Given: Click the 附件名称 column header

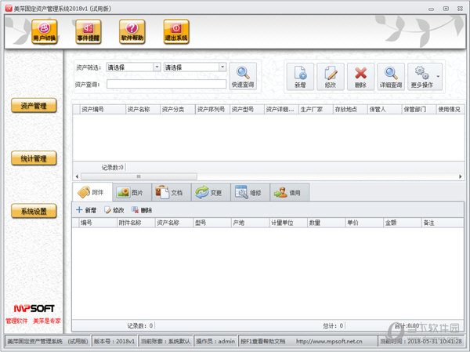Looking at the screenshot, I should click(x=136, y=223).
